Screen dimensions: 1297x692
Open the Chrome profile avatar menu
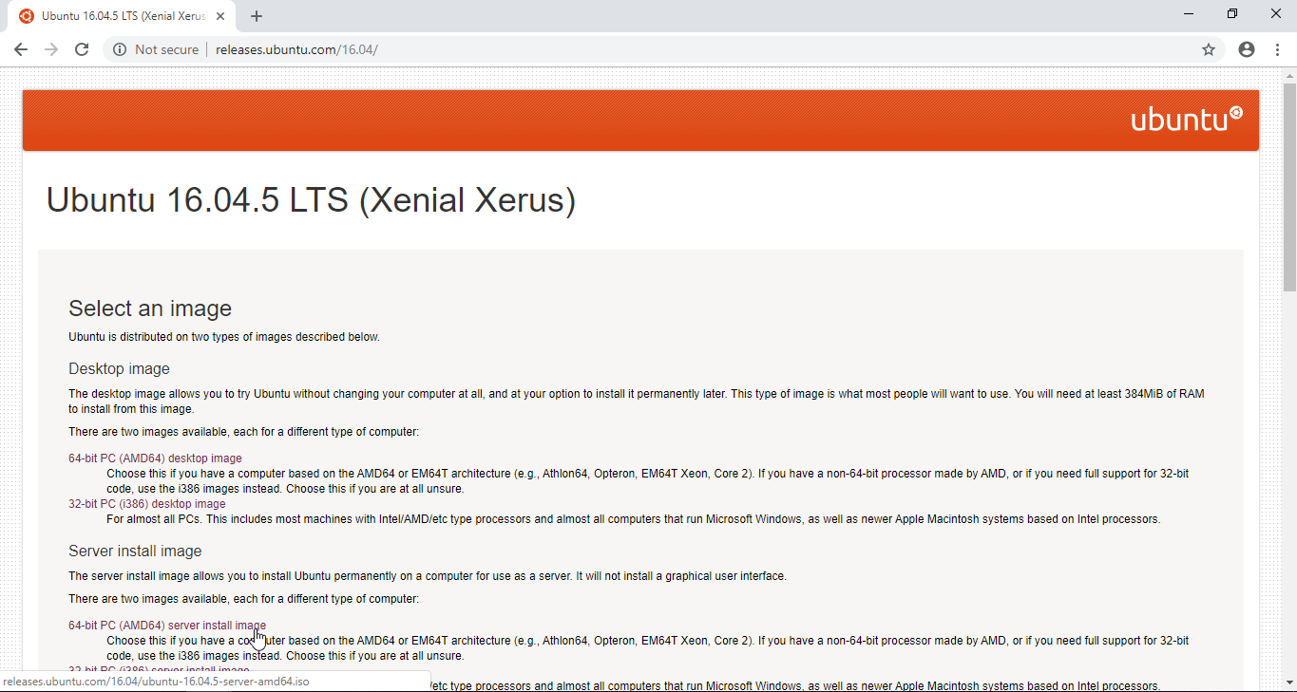coord(1247,49)
